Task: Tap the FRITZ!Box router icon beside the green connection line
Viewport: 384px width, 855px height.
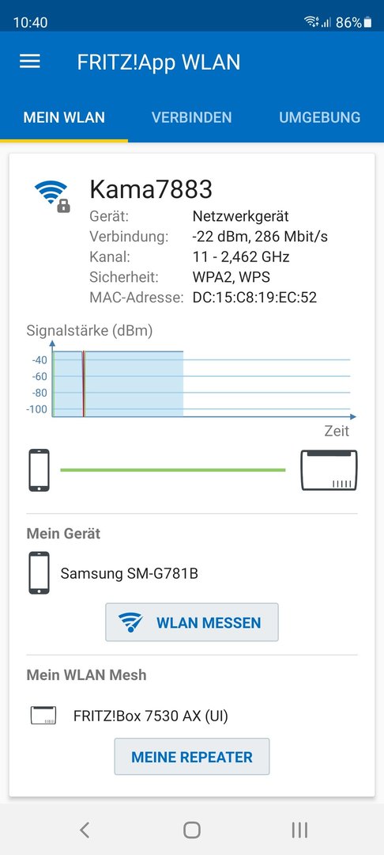Action: coord(329,470)
